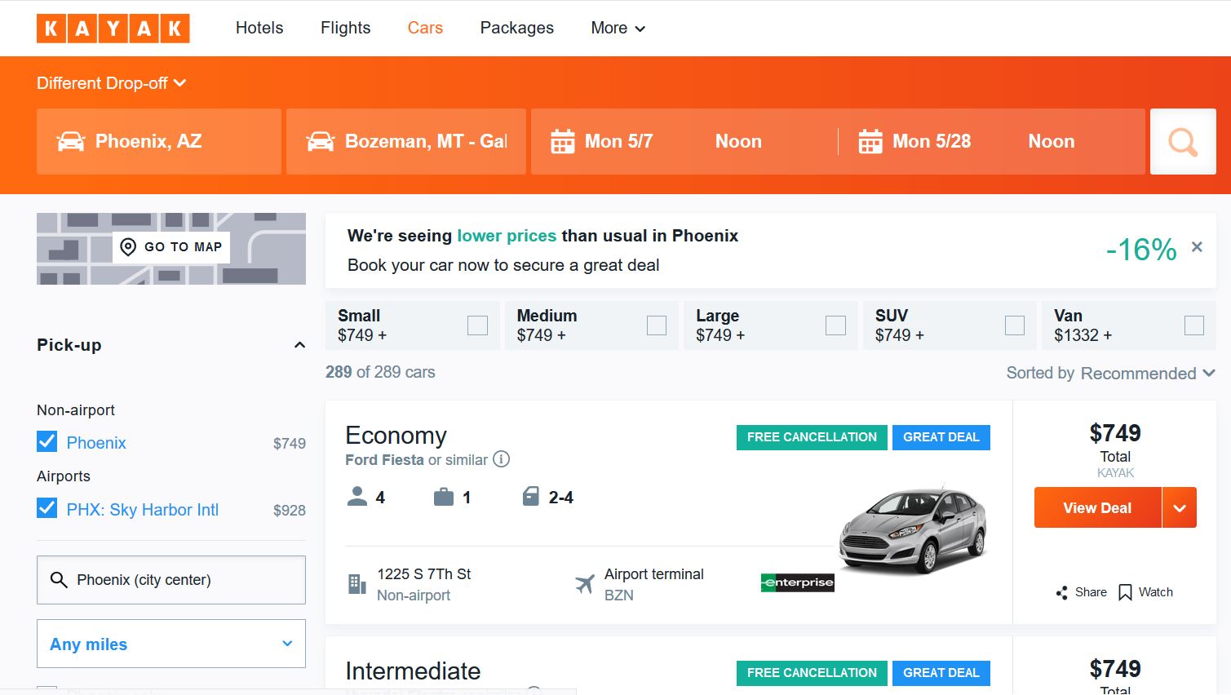Click the orange search magnifier button

pyautogui.click(x=1183, y=141)
